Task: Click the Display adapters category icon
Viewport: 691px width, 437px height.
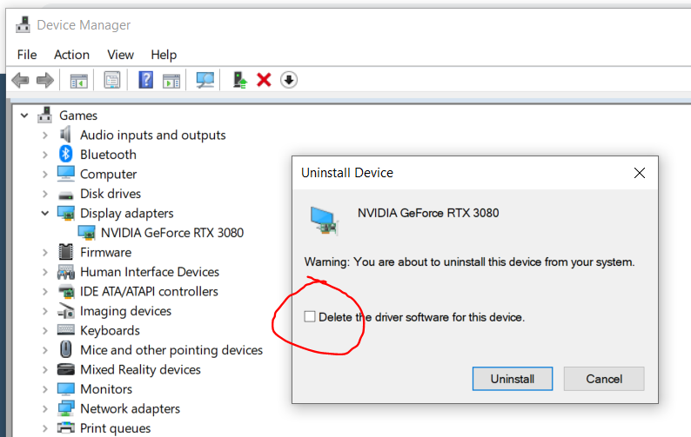Action: (65, 213)
